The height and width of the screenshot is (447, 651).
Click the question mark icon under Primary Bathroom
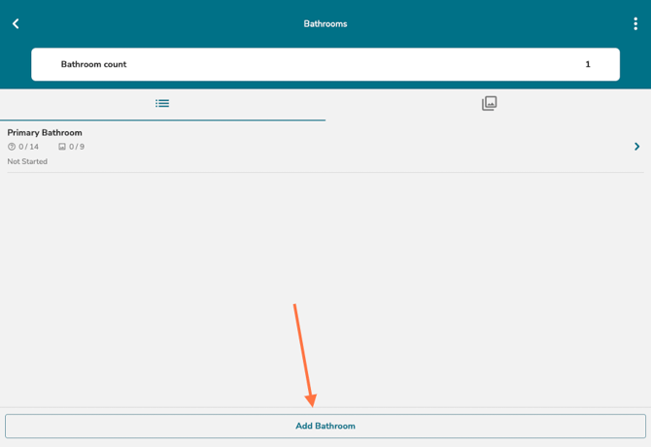(x=12, y=147)
